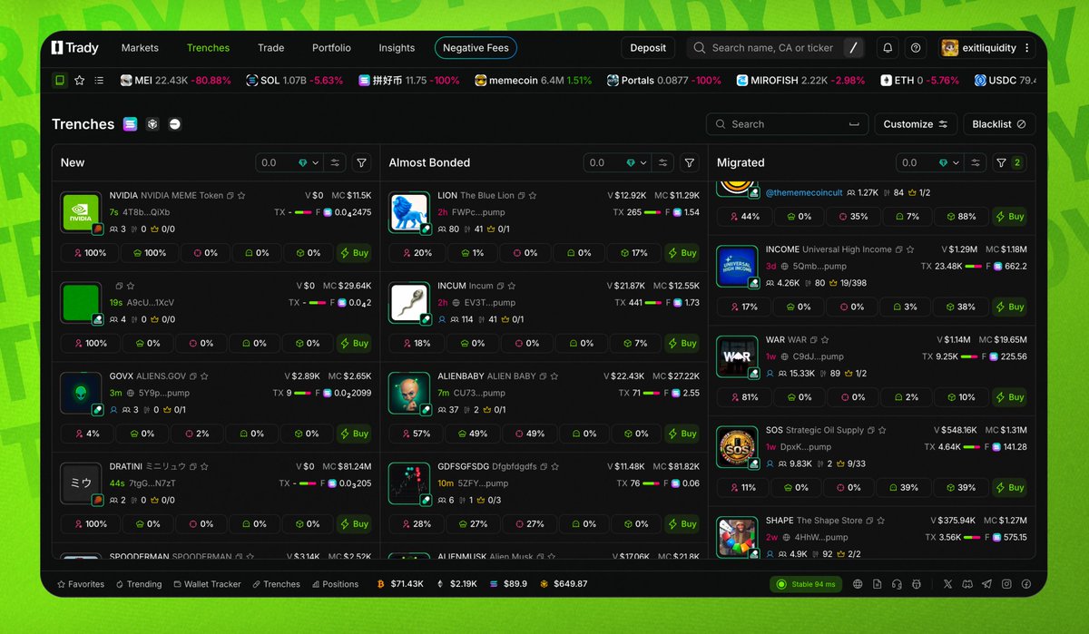Click the memecoin 6.4M ticker item
The image size is (1089, 634).
533,81
